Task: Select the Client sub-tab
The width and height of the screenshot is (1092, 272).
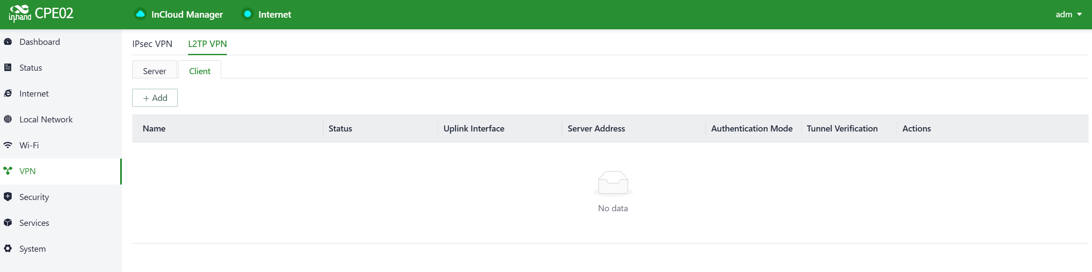Action: (200, 71)
